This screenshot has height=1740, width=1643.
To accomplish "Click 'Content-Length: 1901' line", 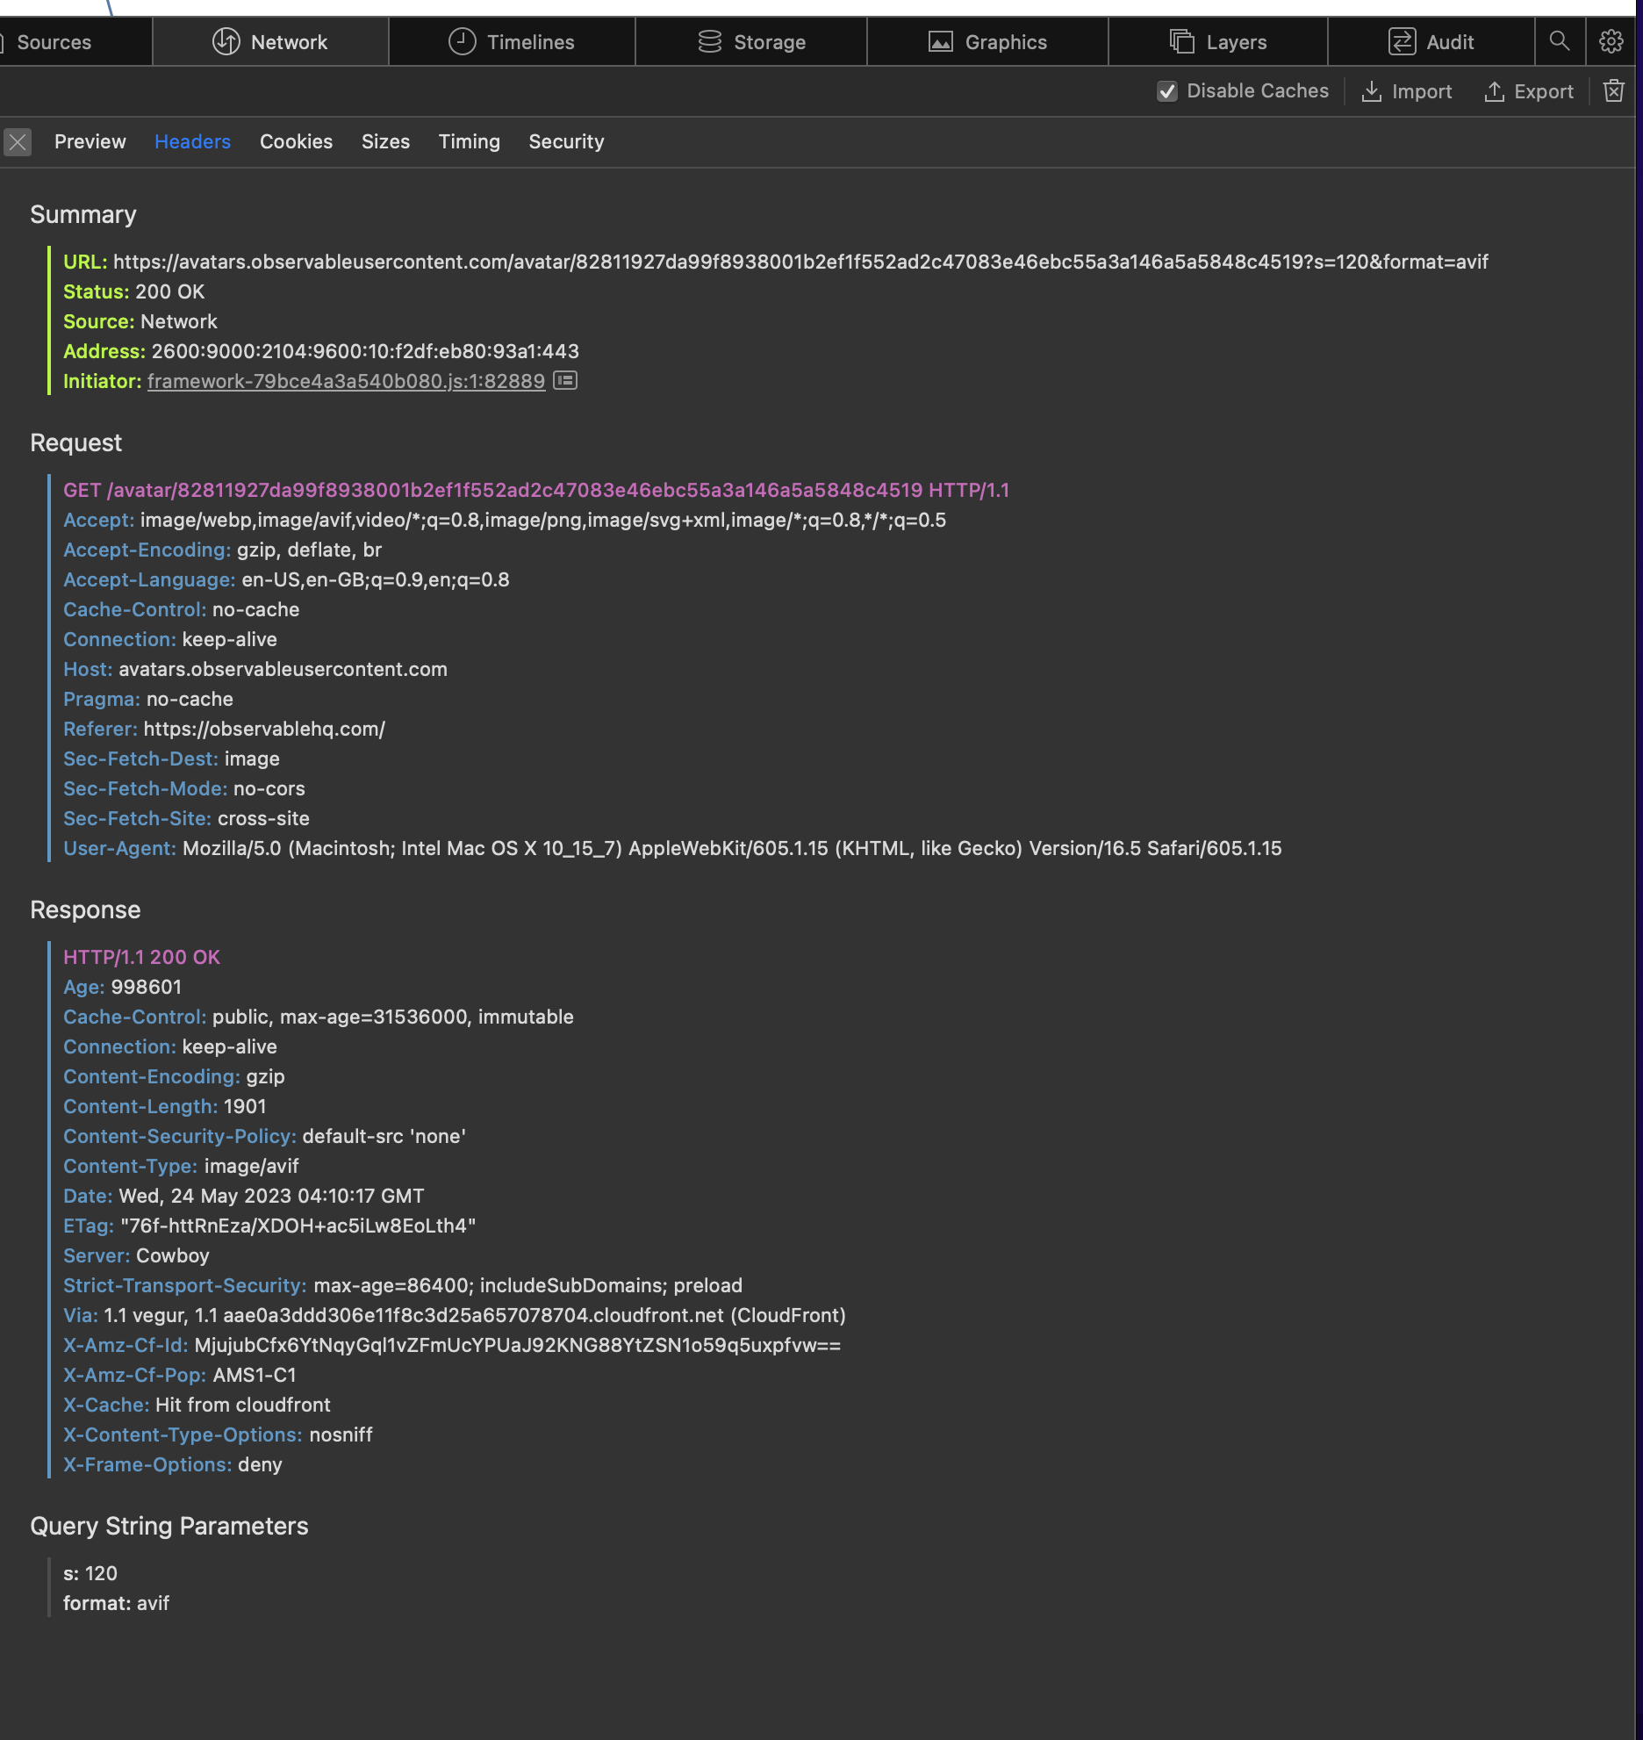I will point(164,1106).
